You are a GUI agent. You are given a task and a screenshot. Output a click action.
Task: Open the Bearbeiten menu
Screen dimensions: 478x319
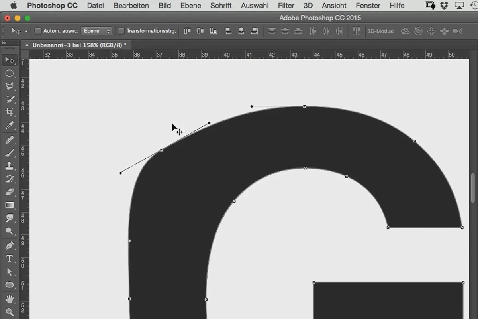tap(131, 6)
